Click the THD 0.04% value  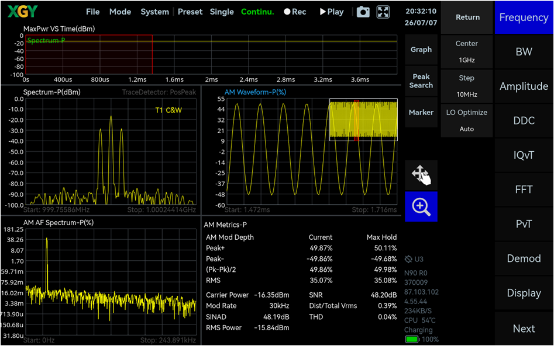point(387,317)
